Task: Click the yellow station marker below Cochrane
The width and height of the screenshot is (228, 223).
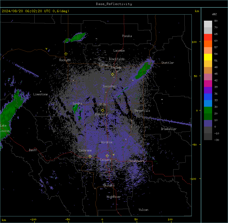Action: click(x=90, y=157)
